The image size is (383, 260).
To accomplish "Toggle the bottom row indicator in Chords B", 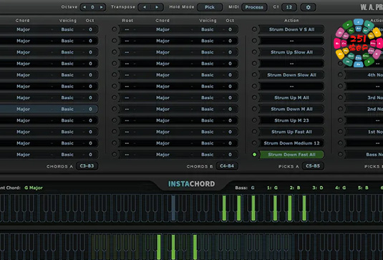I will (115, 155).
